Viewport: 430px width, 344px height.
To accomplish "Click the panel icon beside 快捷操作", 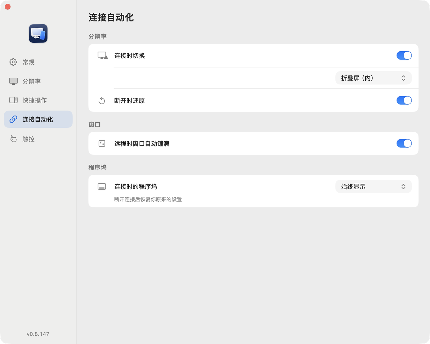I will pyautogui.click(x=13, y=100).
